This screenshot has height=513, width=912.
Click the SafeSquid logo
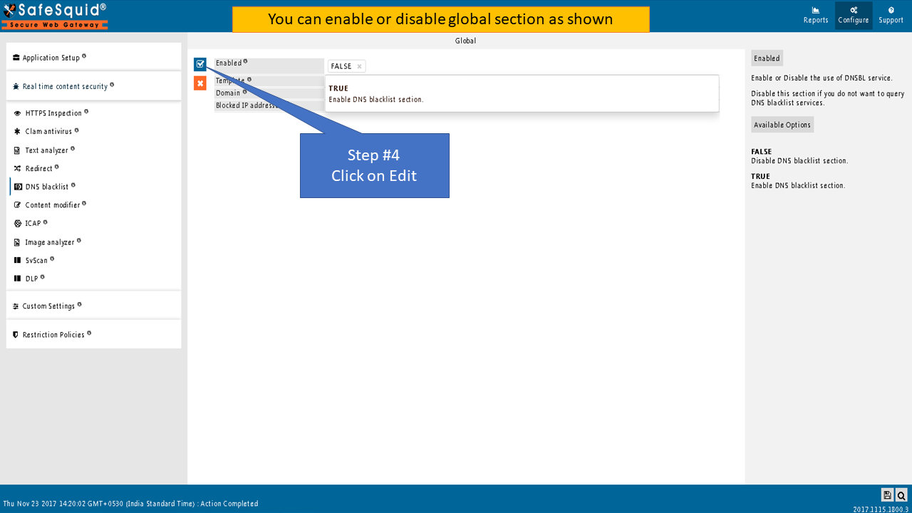(55, 16)
